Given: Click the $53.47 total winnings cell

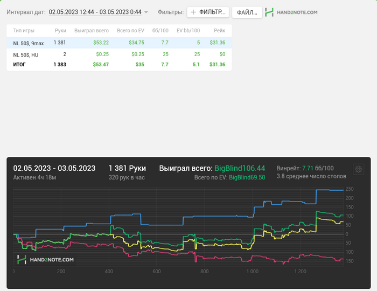Looking at the screenshot, I should [101, 65].
